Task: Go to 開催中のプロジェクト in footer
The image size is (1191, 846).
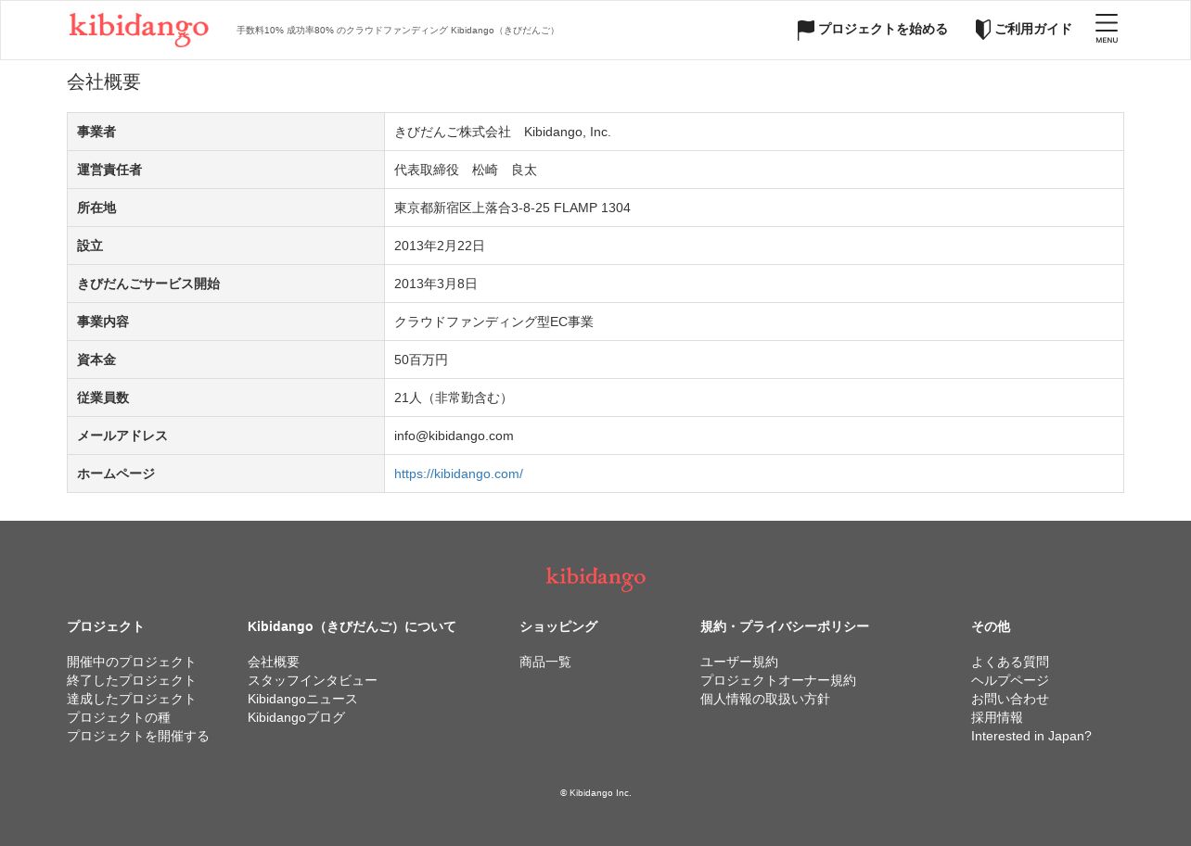Action: [x=132, y=662]
